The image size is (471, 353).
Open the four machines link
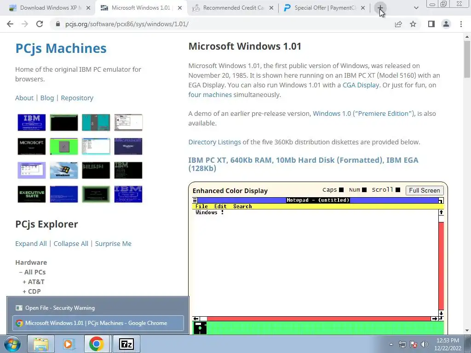[x=210, y=95]
